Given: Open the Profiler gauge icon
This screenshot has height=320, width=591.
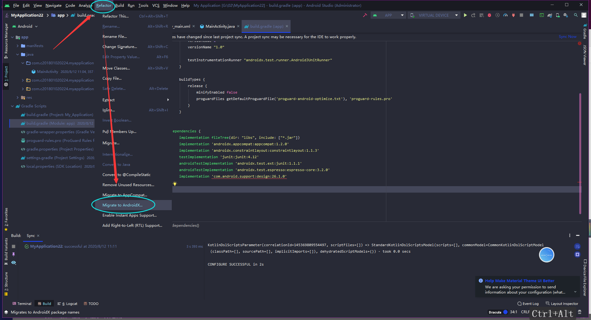Looking at the screenshot, I should (x=505, y=15).
